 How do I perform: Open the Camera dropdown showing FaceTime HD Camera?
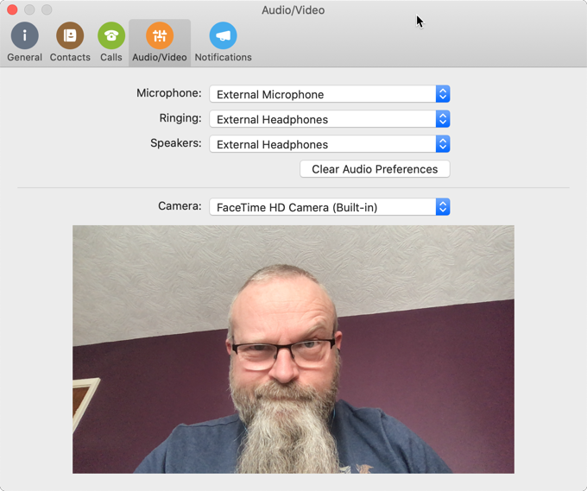[330, 207]
